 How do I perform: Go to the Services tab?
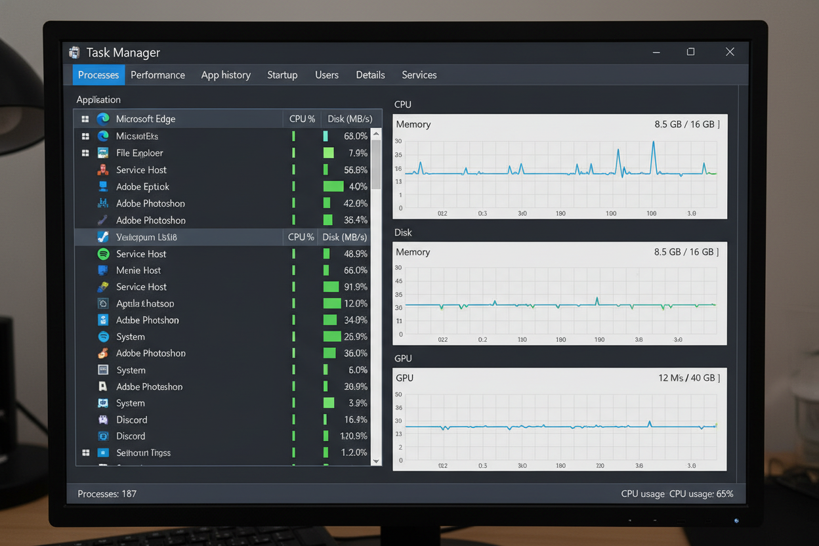point(419,75)
